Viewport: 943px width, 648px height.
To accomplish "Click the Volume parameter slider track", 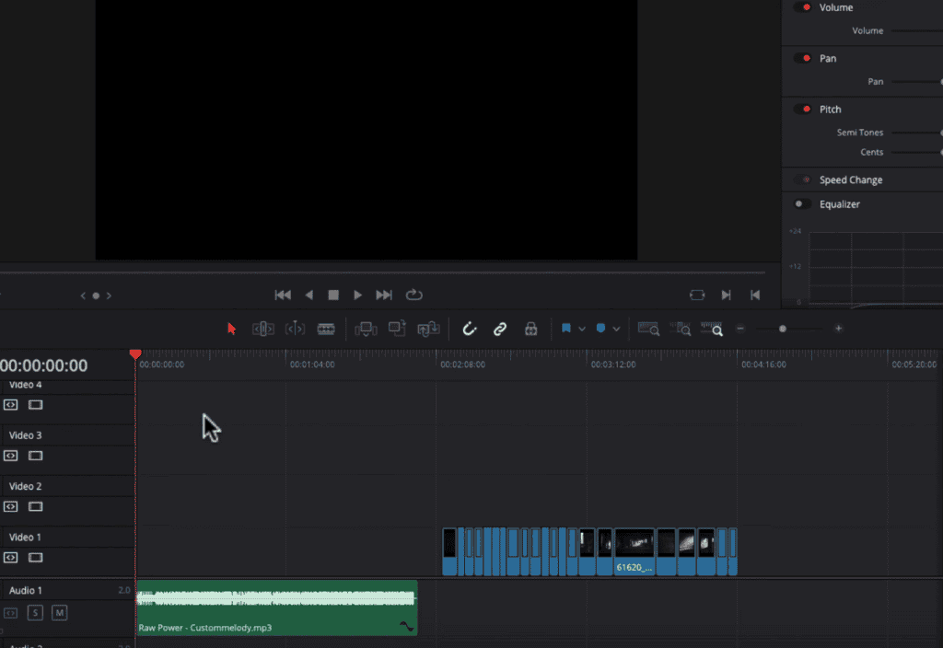I will click(x=917, y=30).
